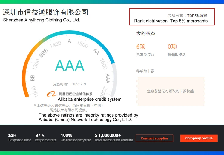Click the 100% On-time delivery rate stat

pos(76,138)
